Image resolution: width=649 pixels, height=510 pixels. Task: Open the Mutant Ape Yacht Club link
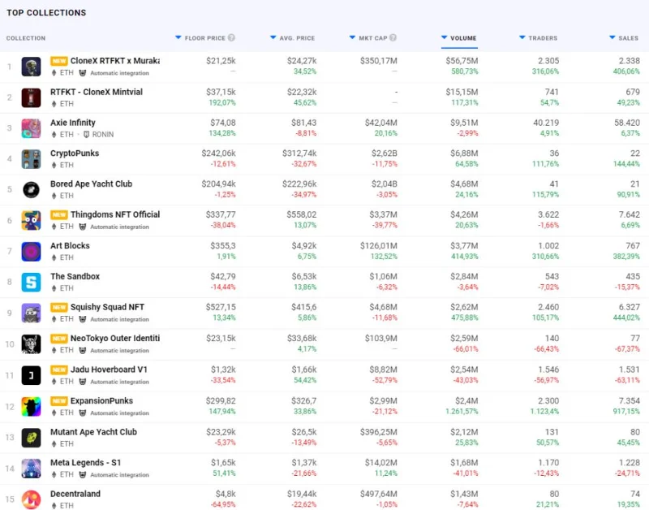(x=93, y=432)
